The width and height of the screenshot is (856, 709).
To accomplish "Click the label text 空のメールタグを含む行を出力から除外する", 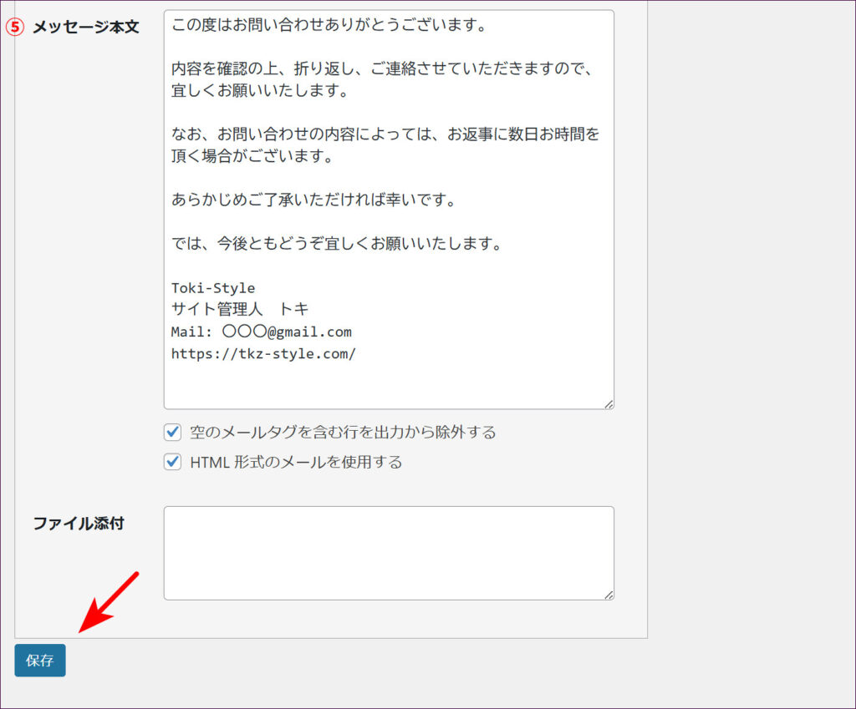I will [343, 432].
